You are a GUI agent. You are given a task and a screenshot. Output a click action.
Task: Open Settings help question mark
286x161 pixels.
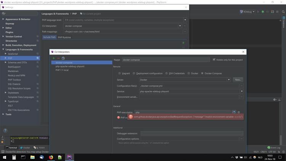[x=5, y=130]
